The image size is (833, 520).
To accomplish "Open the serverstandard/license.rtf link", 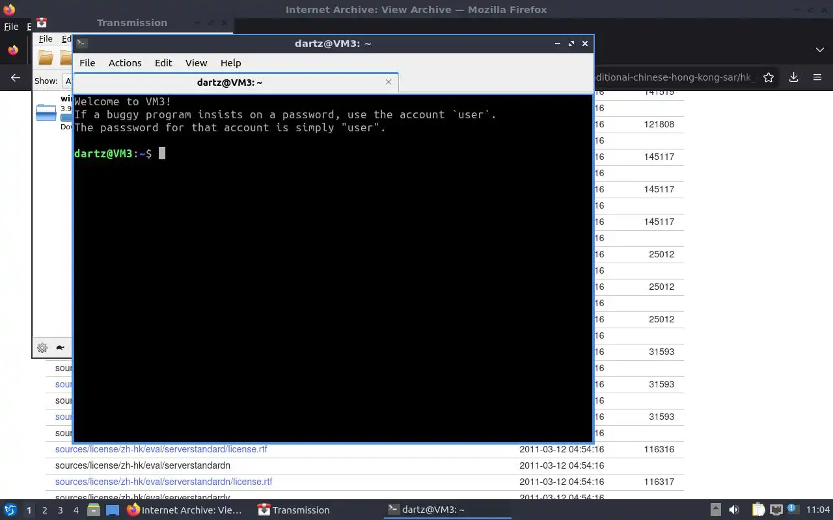I will [161, 449].
